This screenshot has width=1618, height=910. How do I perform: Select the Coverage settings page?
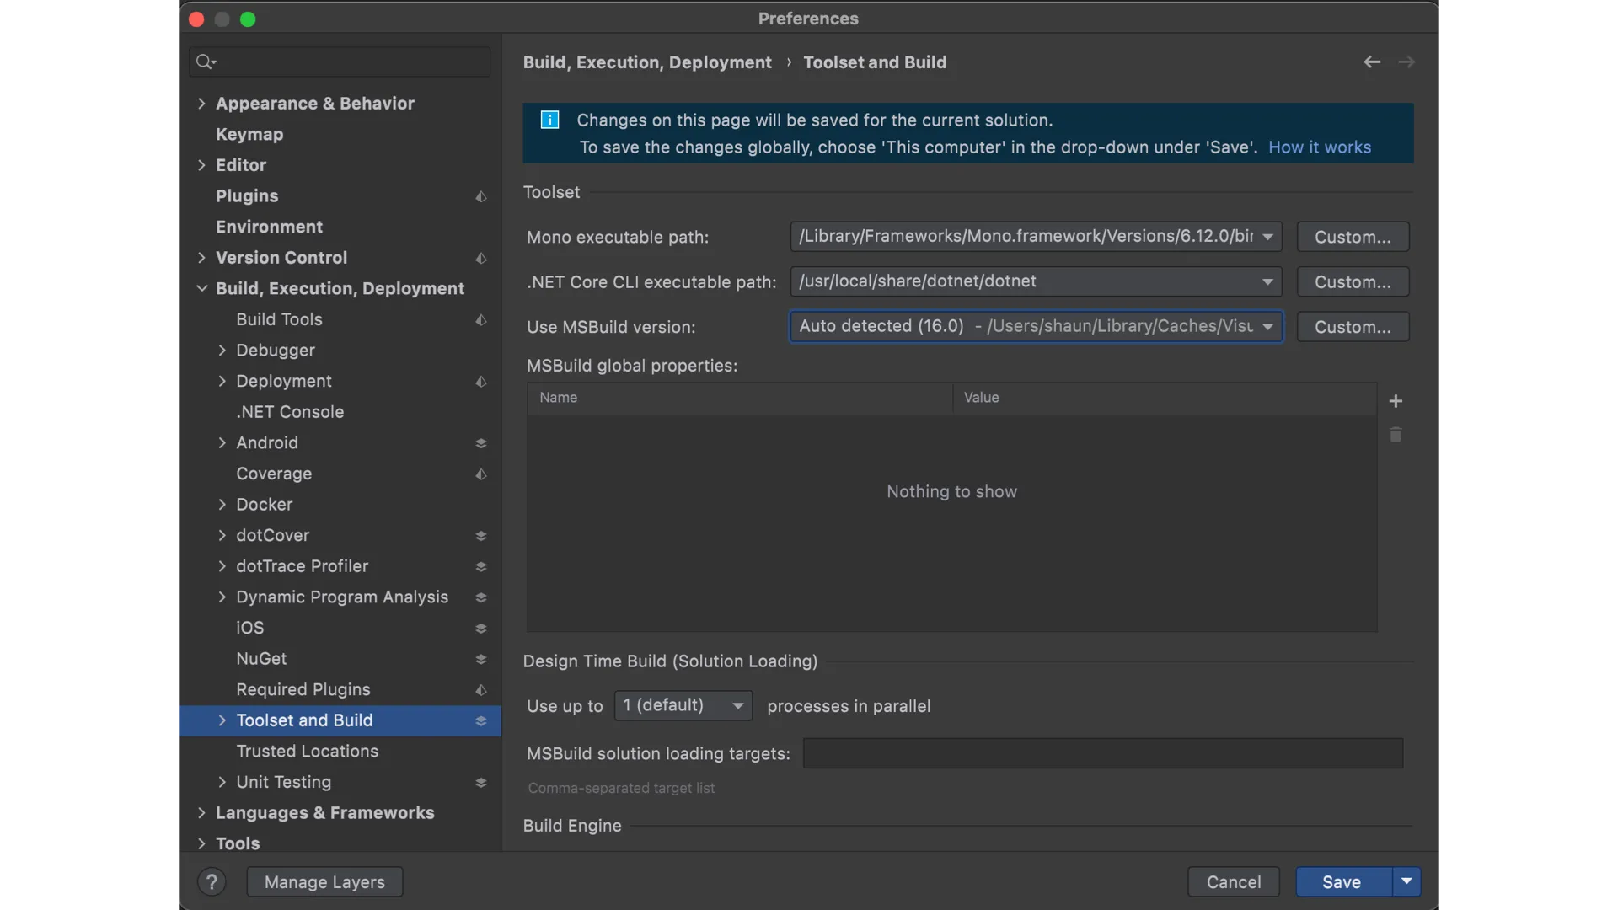pos(274,474)
